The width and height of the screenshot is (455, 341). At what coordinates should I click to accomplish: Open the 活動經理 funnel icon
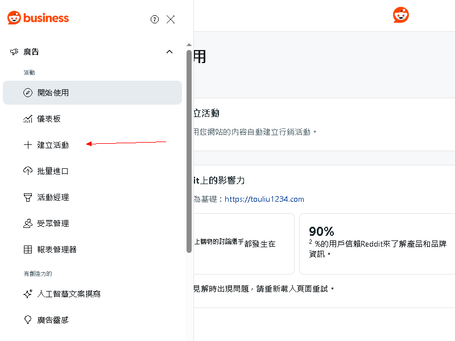[x=28, y=197]
